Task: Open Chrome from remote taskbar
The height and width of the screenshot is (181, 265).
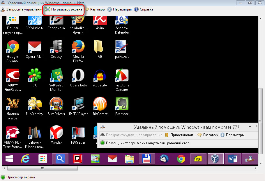Action: [181, 159]
